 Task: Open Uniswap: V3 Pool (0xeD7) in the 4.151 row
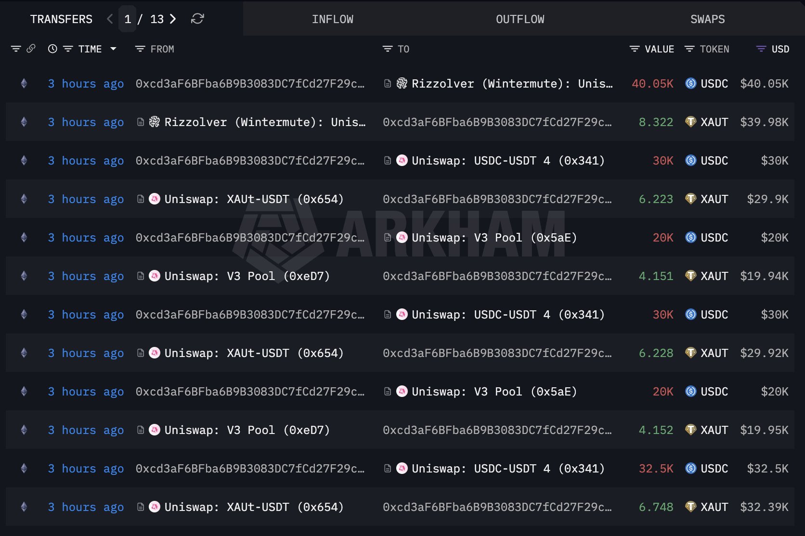point(247,276)
